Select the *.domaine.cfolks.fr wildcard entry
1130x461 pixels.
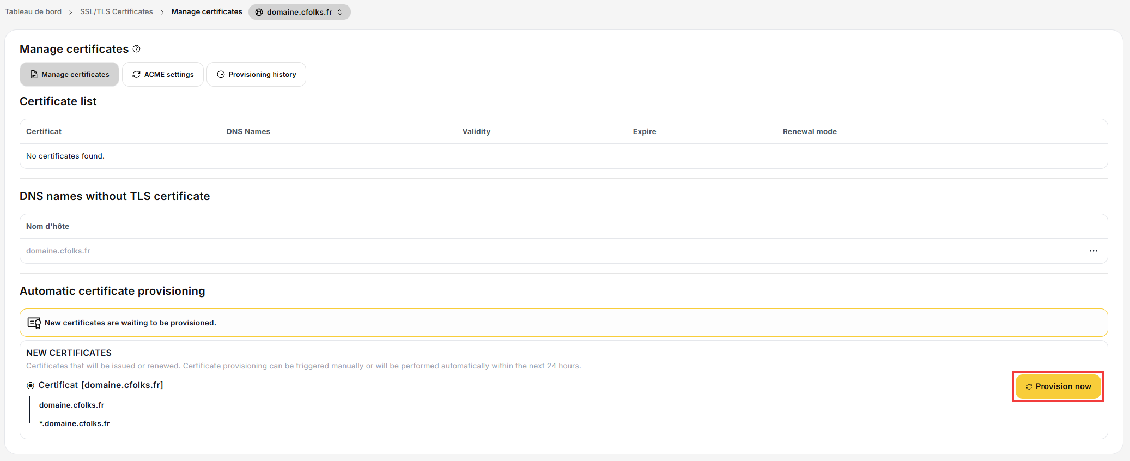tap(74, 423)
